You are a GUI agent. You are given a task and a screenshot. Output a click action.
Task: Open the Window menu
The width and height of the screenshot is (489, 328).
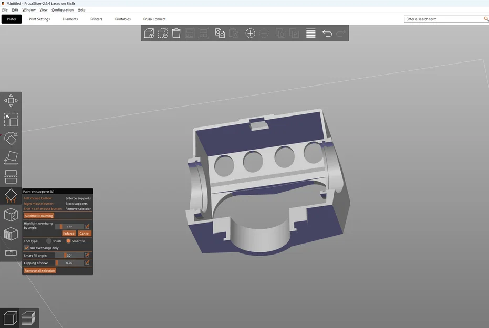point(29,10)
